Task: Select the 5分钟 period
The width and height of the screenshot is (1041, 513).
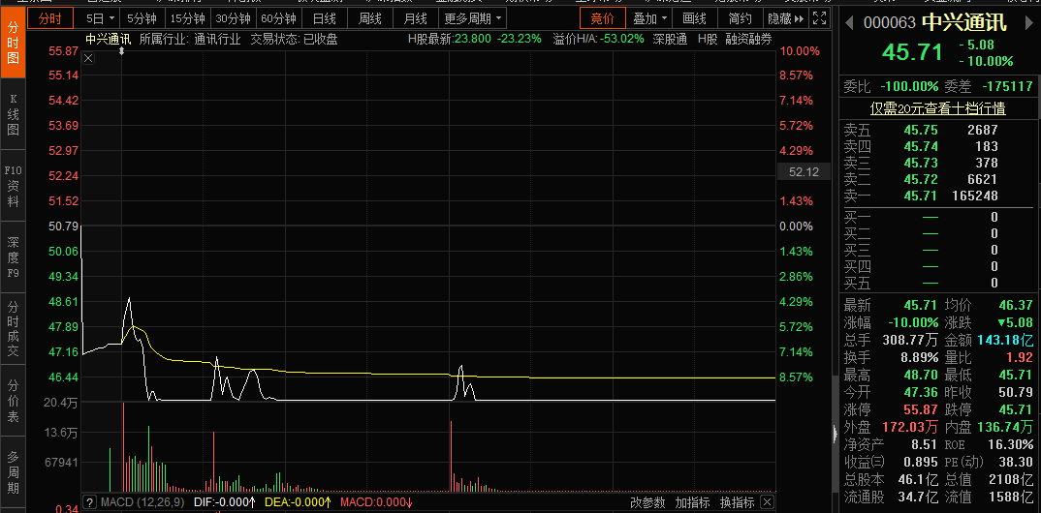Action: pyautogui.click(x=142, y=18)
